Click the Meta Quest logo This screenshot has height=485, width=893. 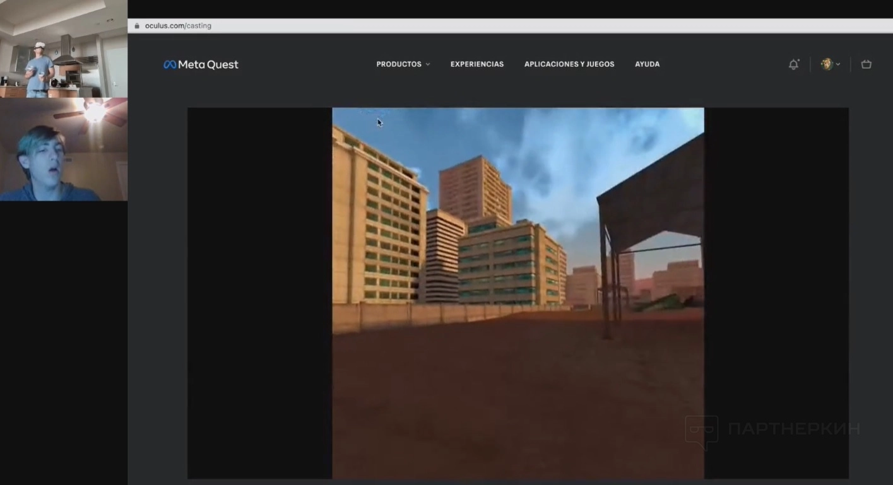(x=201, y=64)
